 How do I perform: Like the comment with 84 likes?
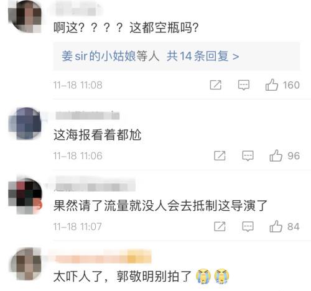[276, 226]
